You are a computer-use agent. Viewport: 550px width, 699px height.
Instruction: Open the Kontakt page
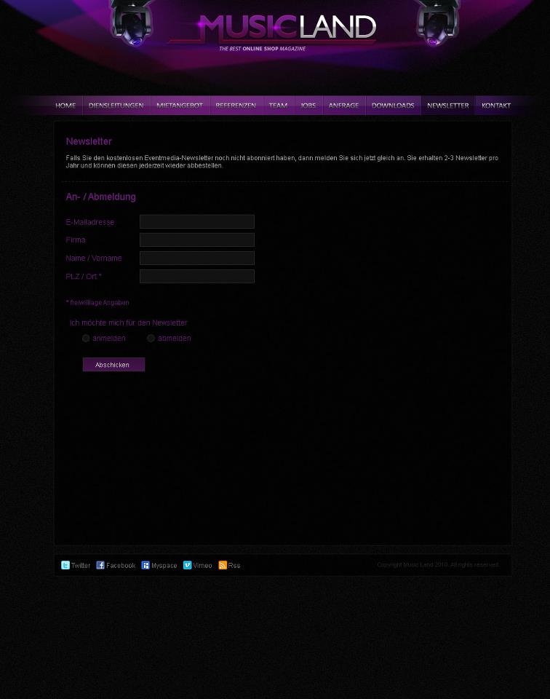coord(496,106)
